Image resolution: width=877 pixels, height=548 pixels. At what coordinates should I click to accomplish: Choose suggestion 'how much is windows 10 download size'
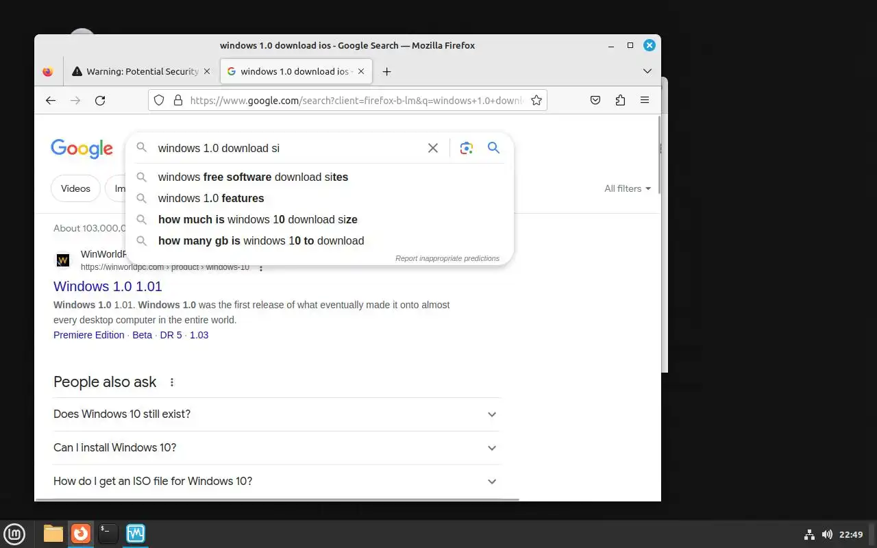tap(319, 220)
